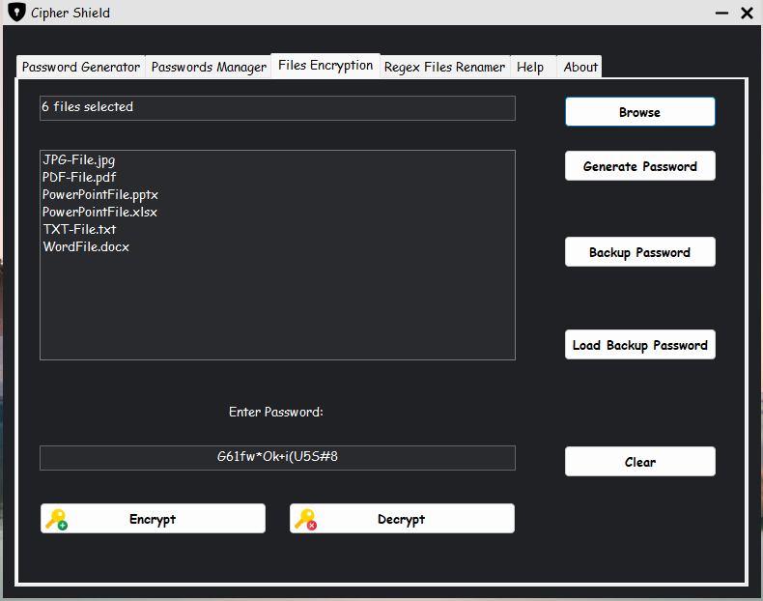Select the Files Encryption tab

325,66
